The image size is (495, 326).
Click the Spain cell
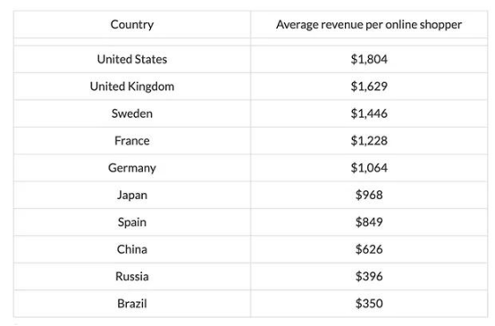tap(132, 222)
